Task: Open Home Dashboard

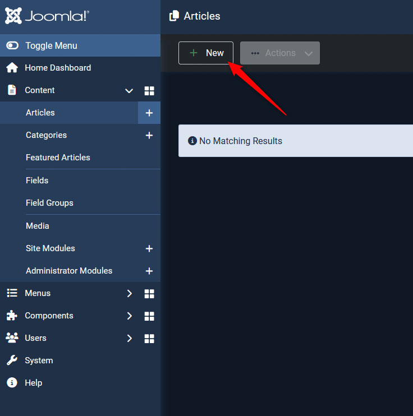Action: (58, 68)
